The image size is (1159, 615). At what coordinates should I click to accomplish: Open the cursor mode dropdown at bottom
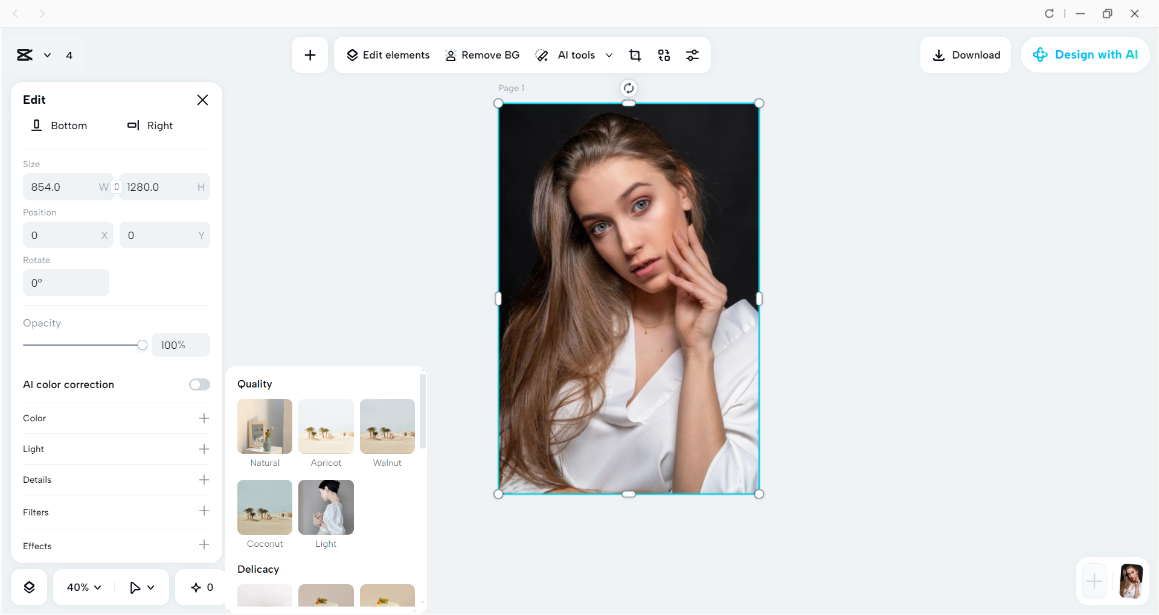(x=141, y=587)
